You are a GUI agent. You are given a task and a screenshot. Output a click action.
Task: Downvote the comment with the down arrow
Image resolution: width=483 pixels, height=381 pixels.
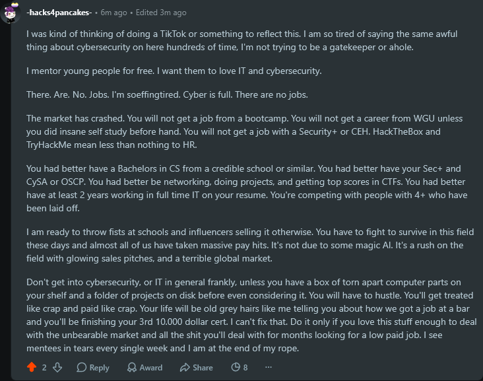(57, 367)
